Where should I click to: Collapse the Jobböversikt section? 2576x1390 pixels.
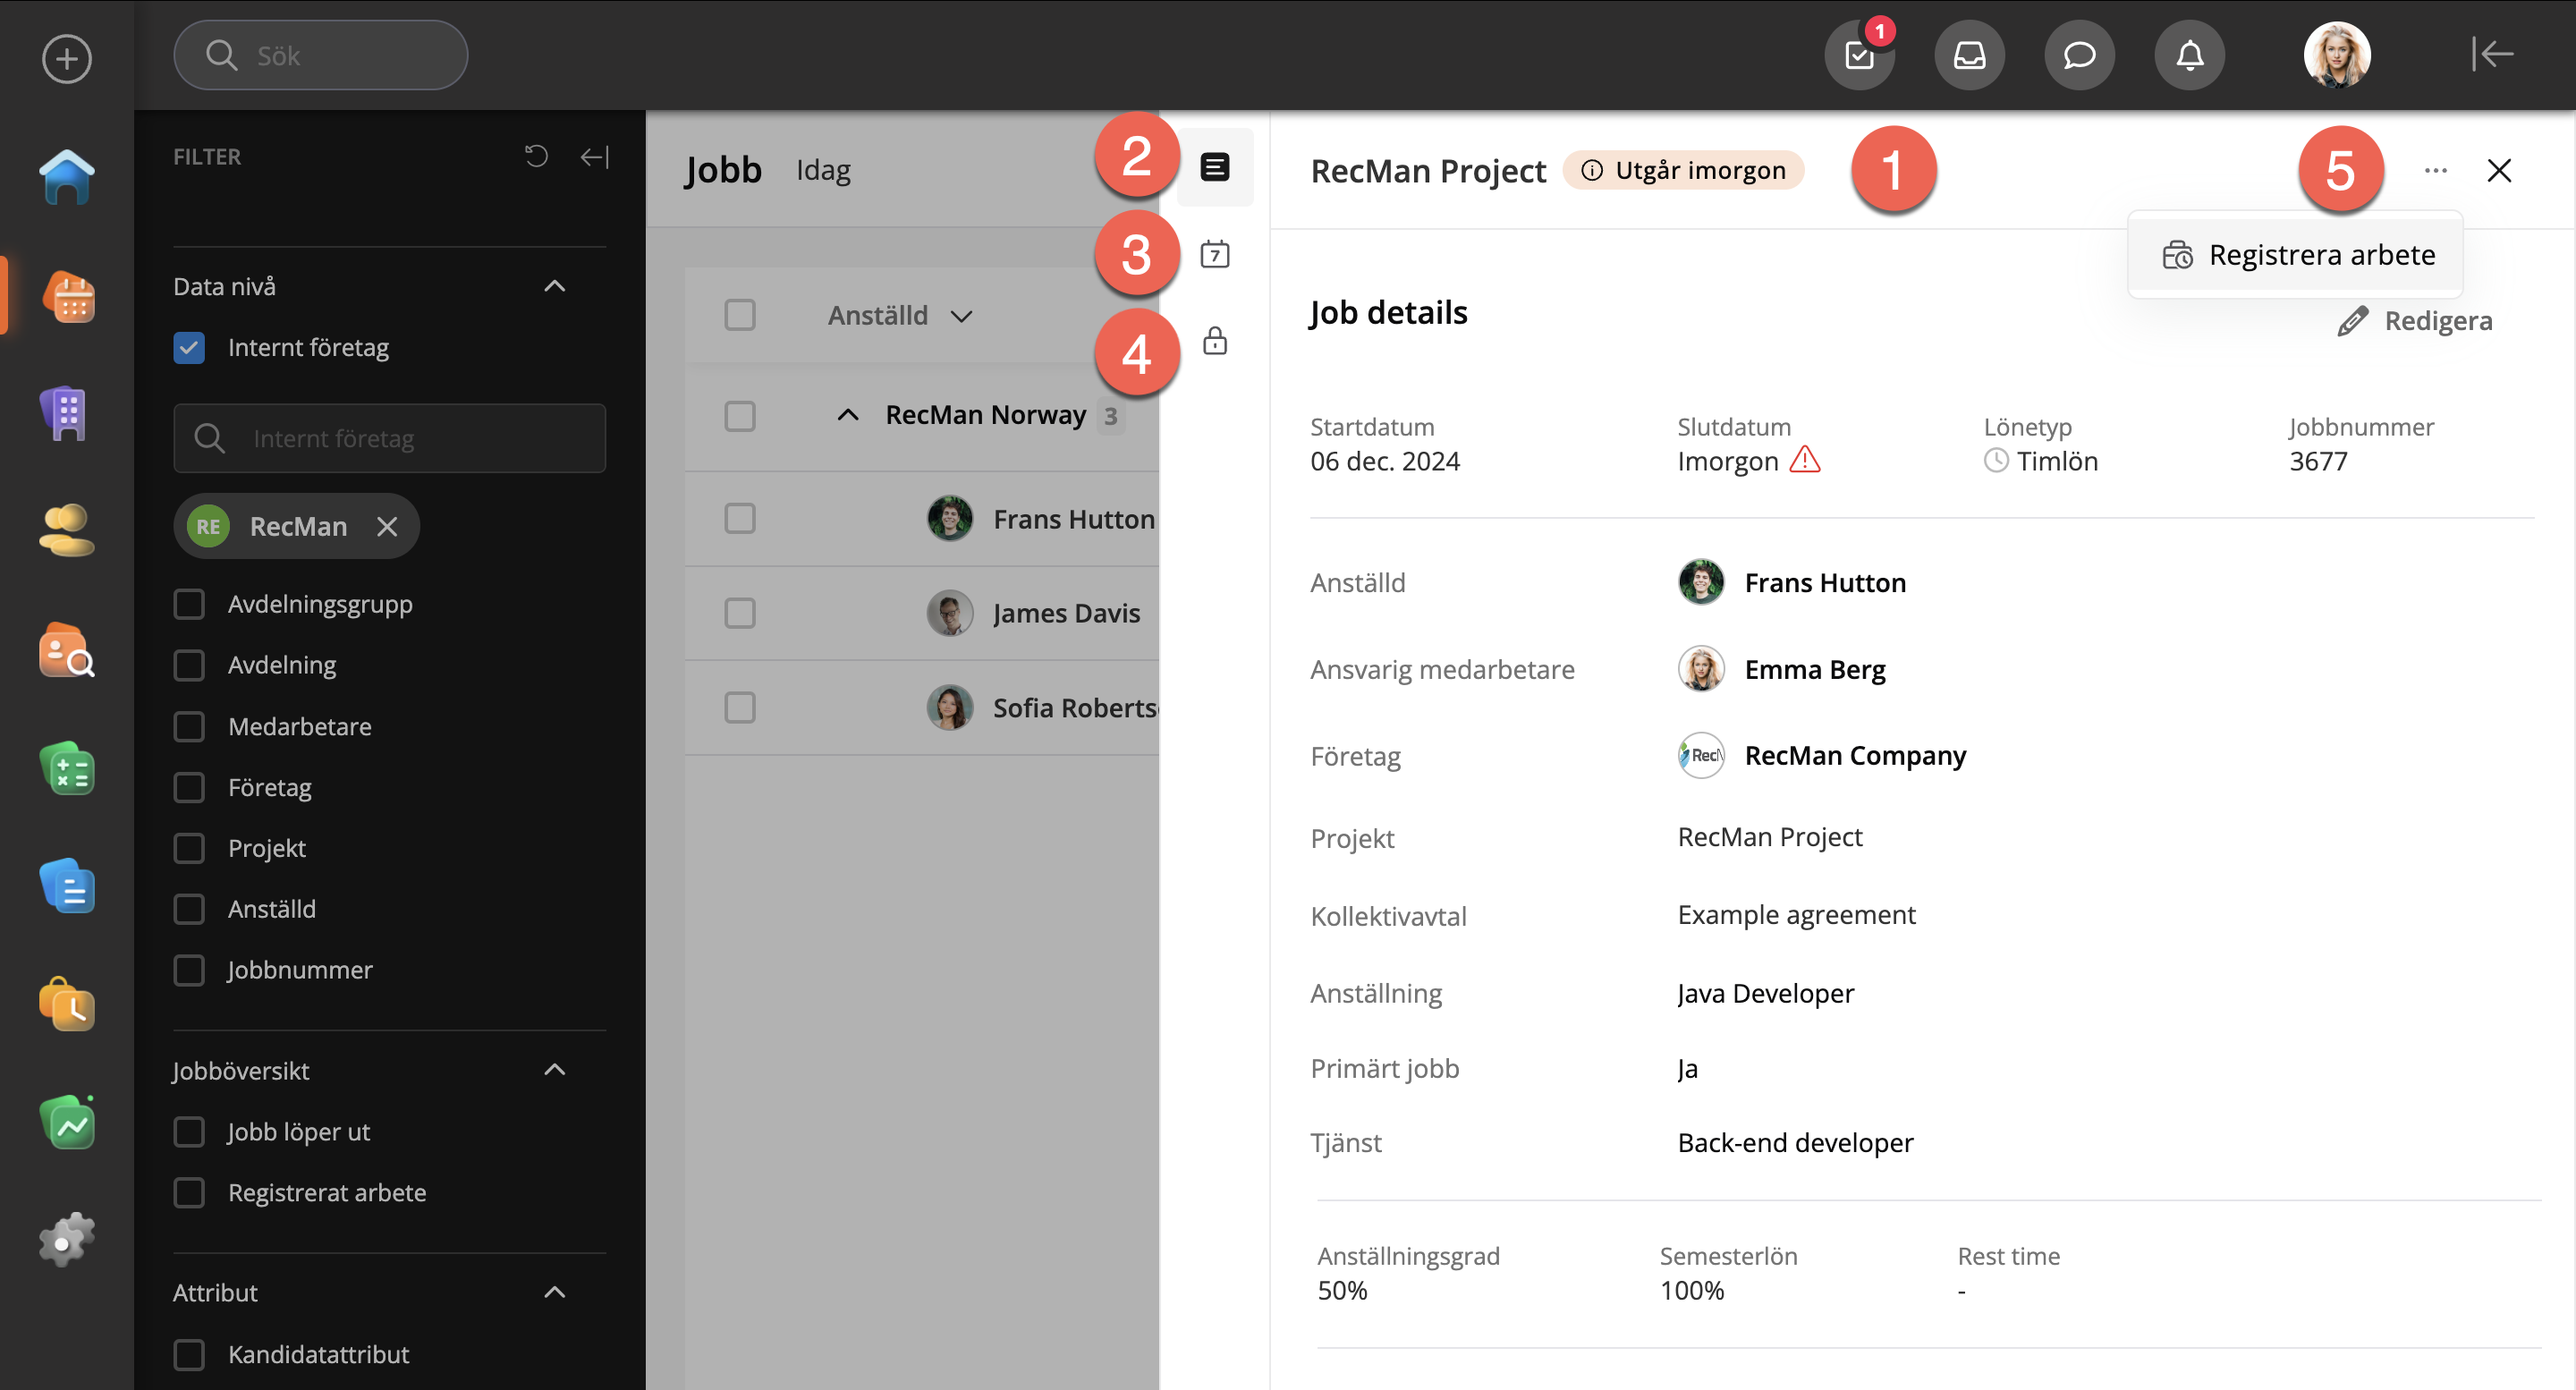point(555,1070)
